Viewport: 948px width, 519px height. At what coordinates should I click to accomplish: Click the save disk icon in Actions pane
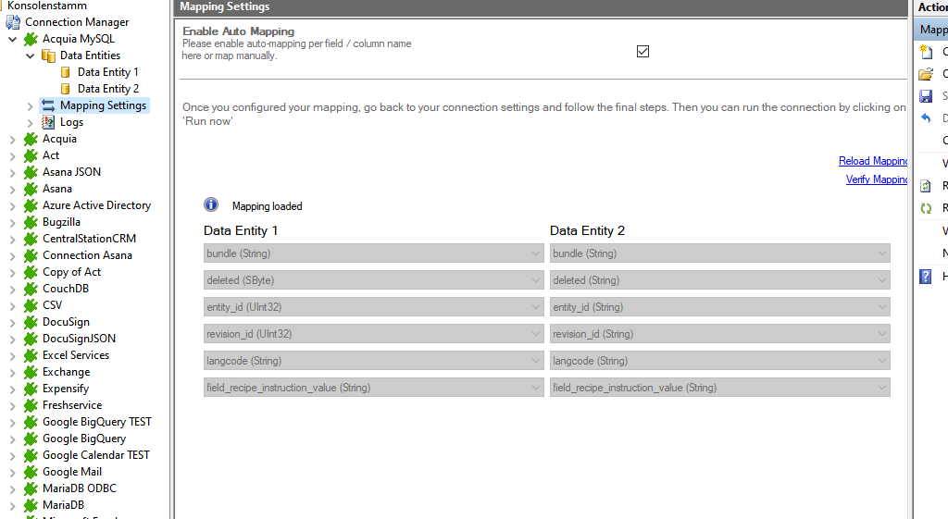tap(925, 96)
